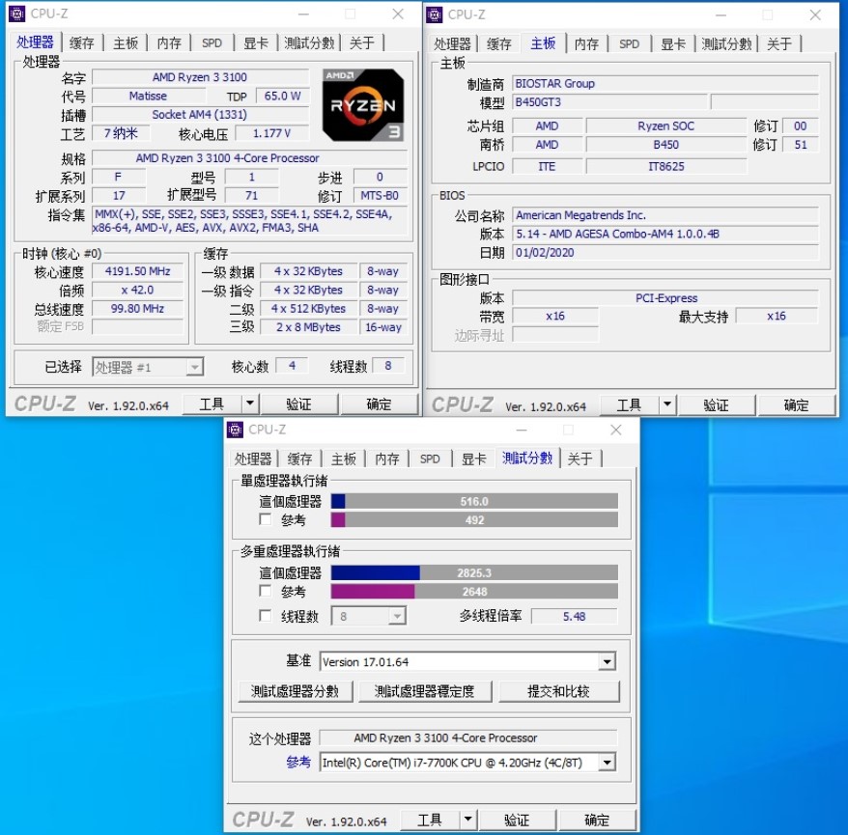Open 工具 dropdown arrow in bottom window
Screen dimensions: 848x835
coord(467,820)
